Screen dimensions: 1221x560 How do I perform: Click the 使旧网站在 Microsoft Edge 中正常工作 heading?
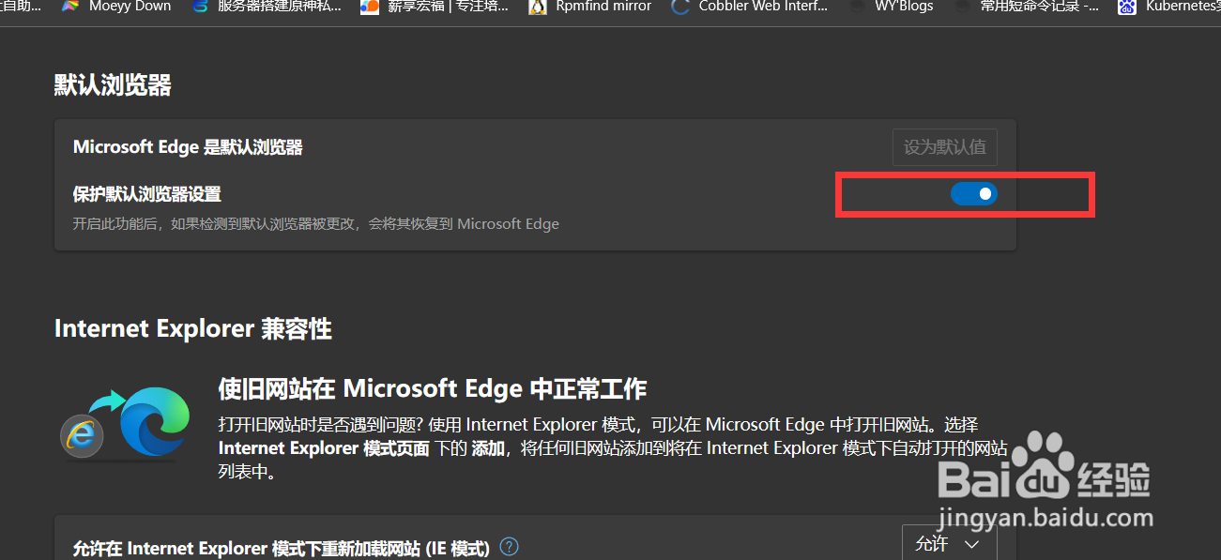[433, 388]
